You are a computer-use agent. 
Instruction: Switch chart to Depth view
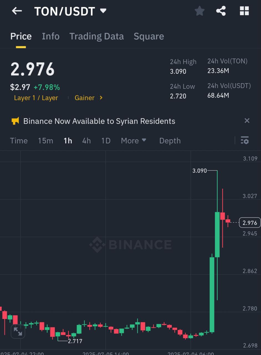(170, 141)
